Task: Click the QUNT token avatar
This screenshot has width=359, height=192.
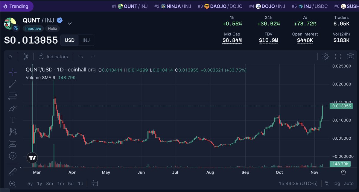Action: point(10,24)
